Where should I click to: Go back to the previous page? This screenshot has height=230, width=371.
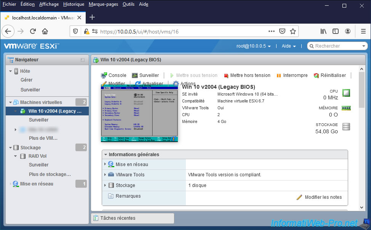(8, 31)
